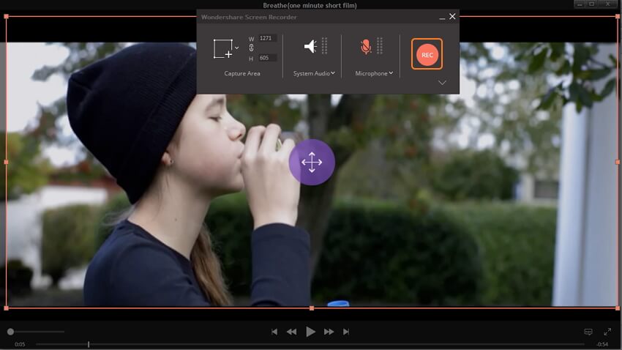
Task: Open the capture area size dropdown arrow
Action: click(x=237, y=48)
